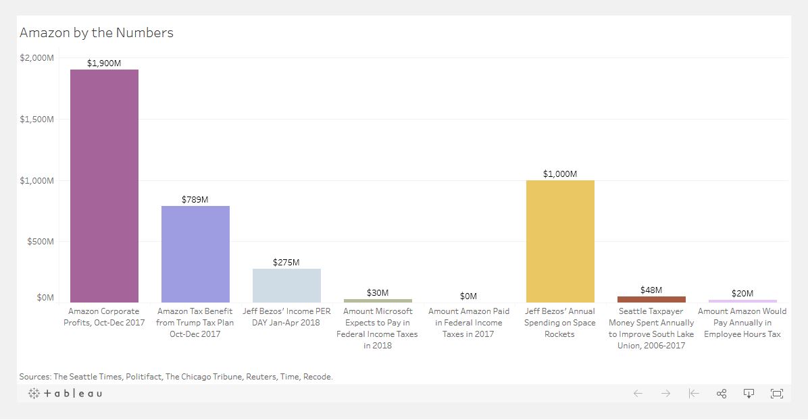
Task: Click the $20M bar label
Action: [x=742, y=294]
